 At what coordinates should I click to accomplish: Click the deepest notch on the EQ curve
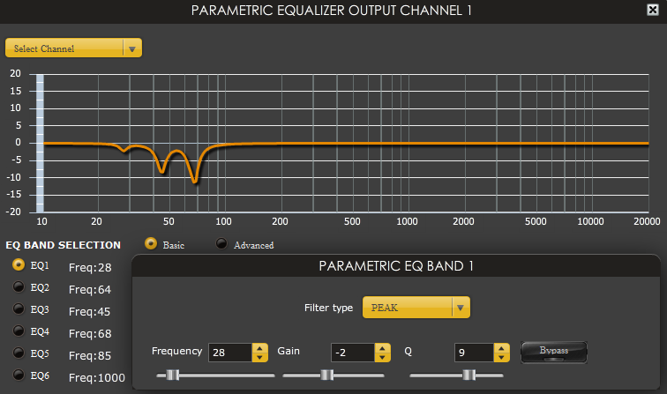pos(195,181)
